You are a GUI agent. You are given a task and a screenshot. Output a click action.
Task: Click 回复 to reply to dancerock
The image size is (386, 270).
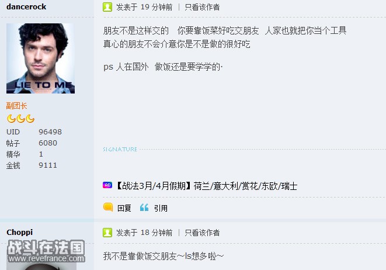(x=124, y=208)
